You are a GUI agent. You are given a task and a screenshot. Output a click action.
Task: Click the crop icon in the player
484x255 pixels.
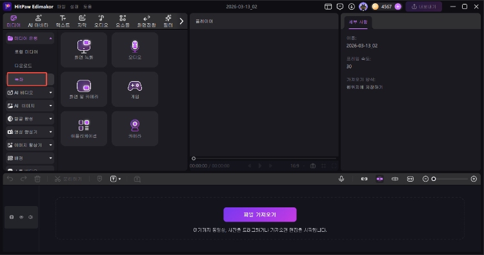click(x=323, y=165)
